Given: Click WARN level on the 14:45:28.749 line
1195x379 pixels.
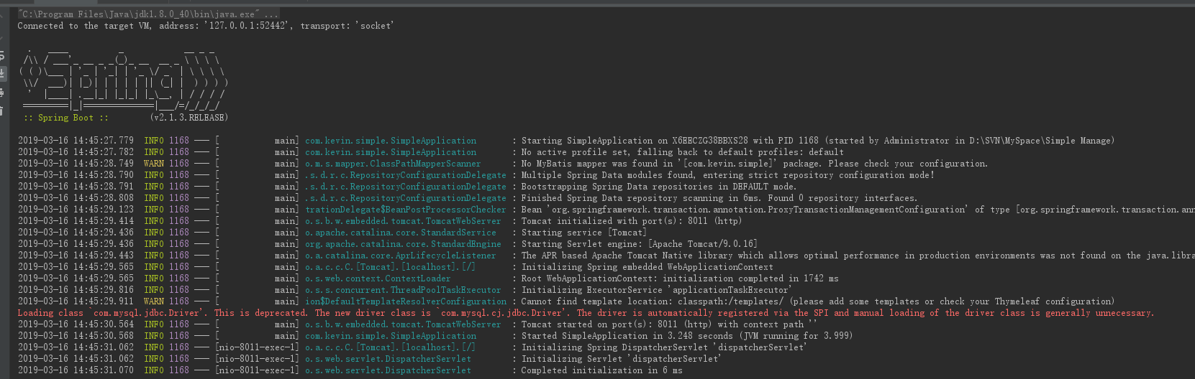Looking at the screenshot, I should click(x=154, y=164).
